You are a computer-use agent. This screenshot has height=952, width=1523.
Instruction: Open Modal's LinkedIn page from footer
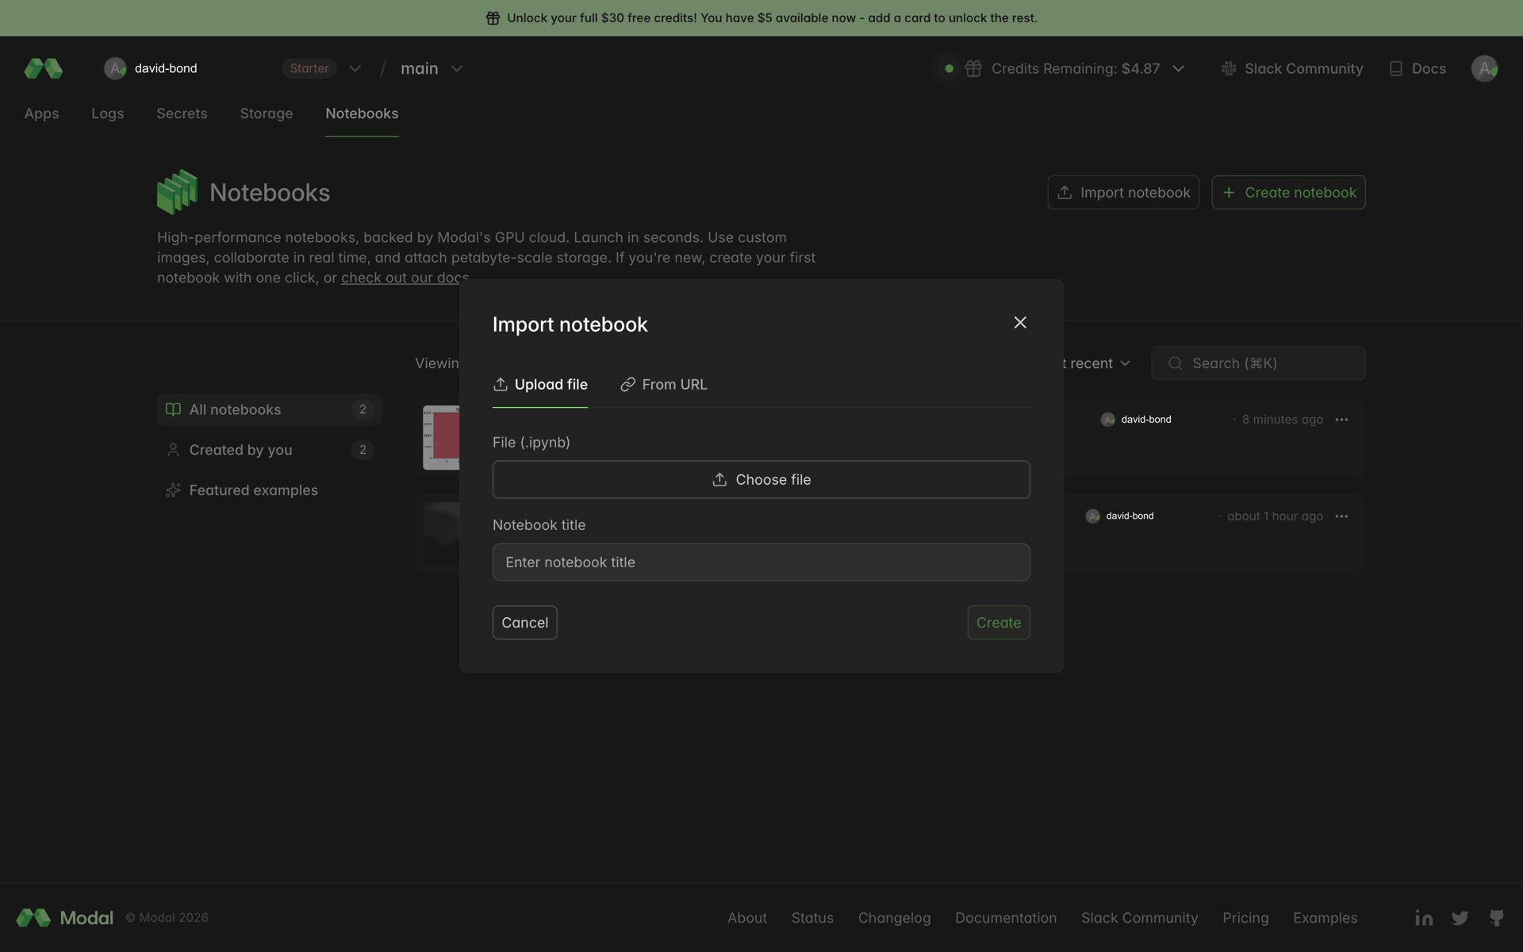1424,918
